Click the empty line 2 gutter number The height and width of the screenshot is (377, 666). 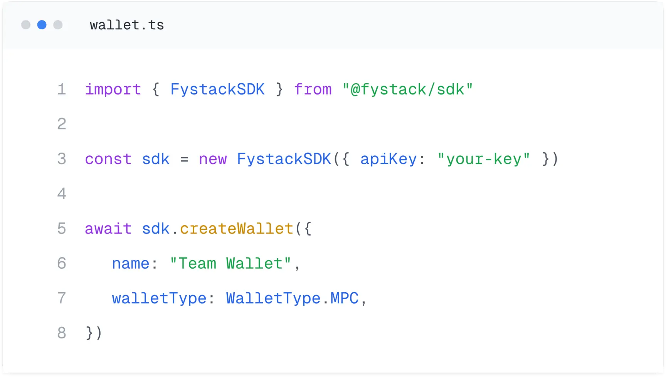coord(62,124)
